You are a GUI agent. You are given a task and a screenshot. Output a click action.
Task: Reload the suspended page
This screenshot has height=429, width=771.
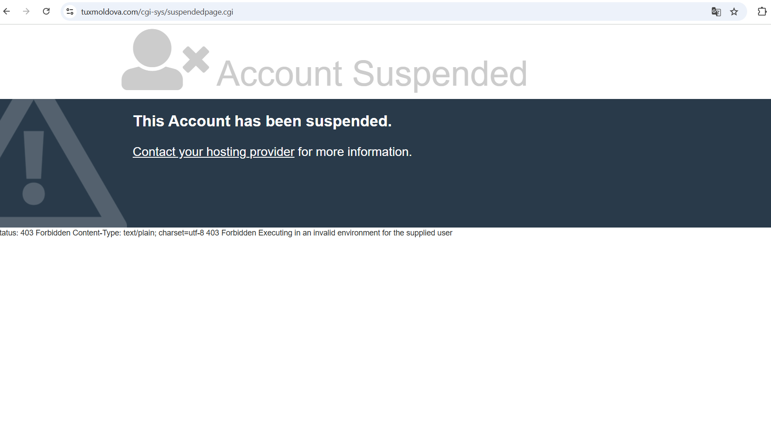[46, 11]
